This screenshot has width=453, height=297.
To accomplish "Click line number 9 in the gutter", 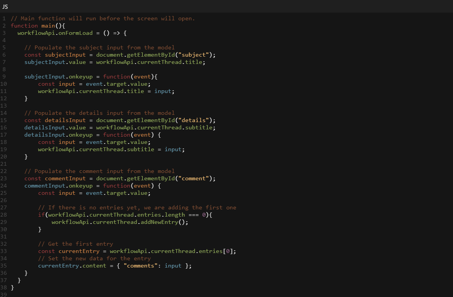I will [3, 77].
